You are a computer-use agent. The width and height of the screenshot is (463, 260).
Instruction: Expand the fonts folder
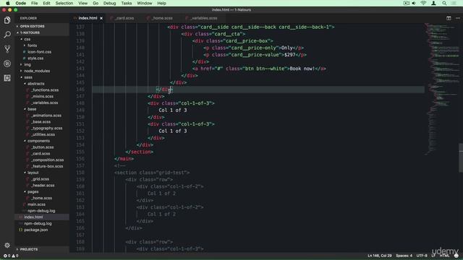click(42, 45)
